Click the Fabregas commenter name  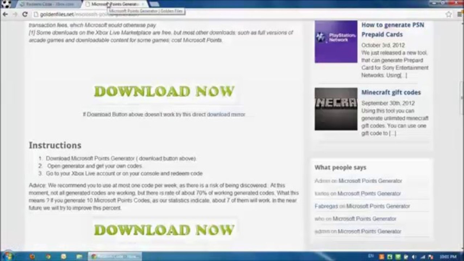[326, 206]
